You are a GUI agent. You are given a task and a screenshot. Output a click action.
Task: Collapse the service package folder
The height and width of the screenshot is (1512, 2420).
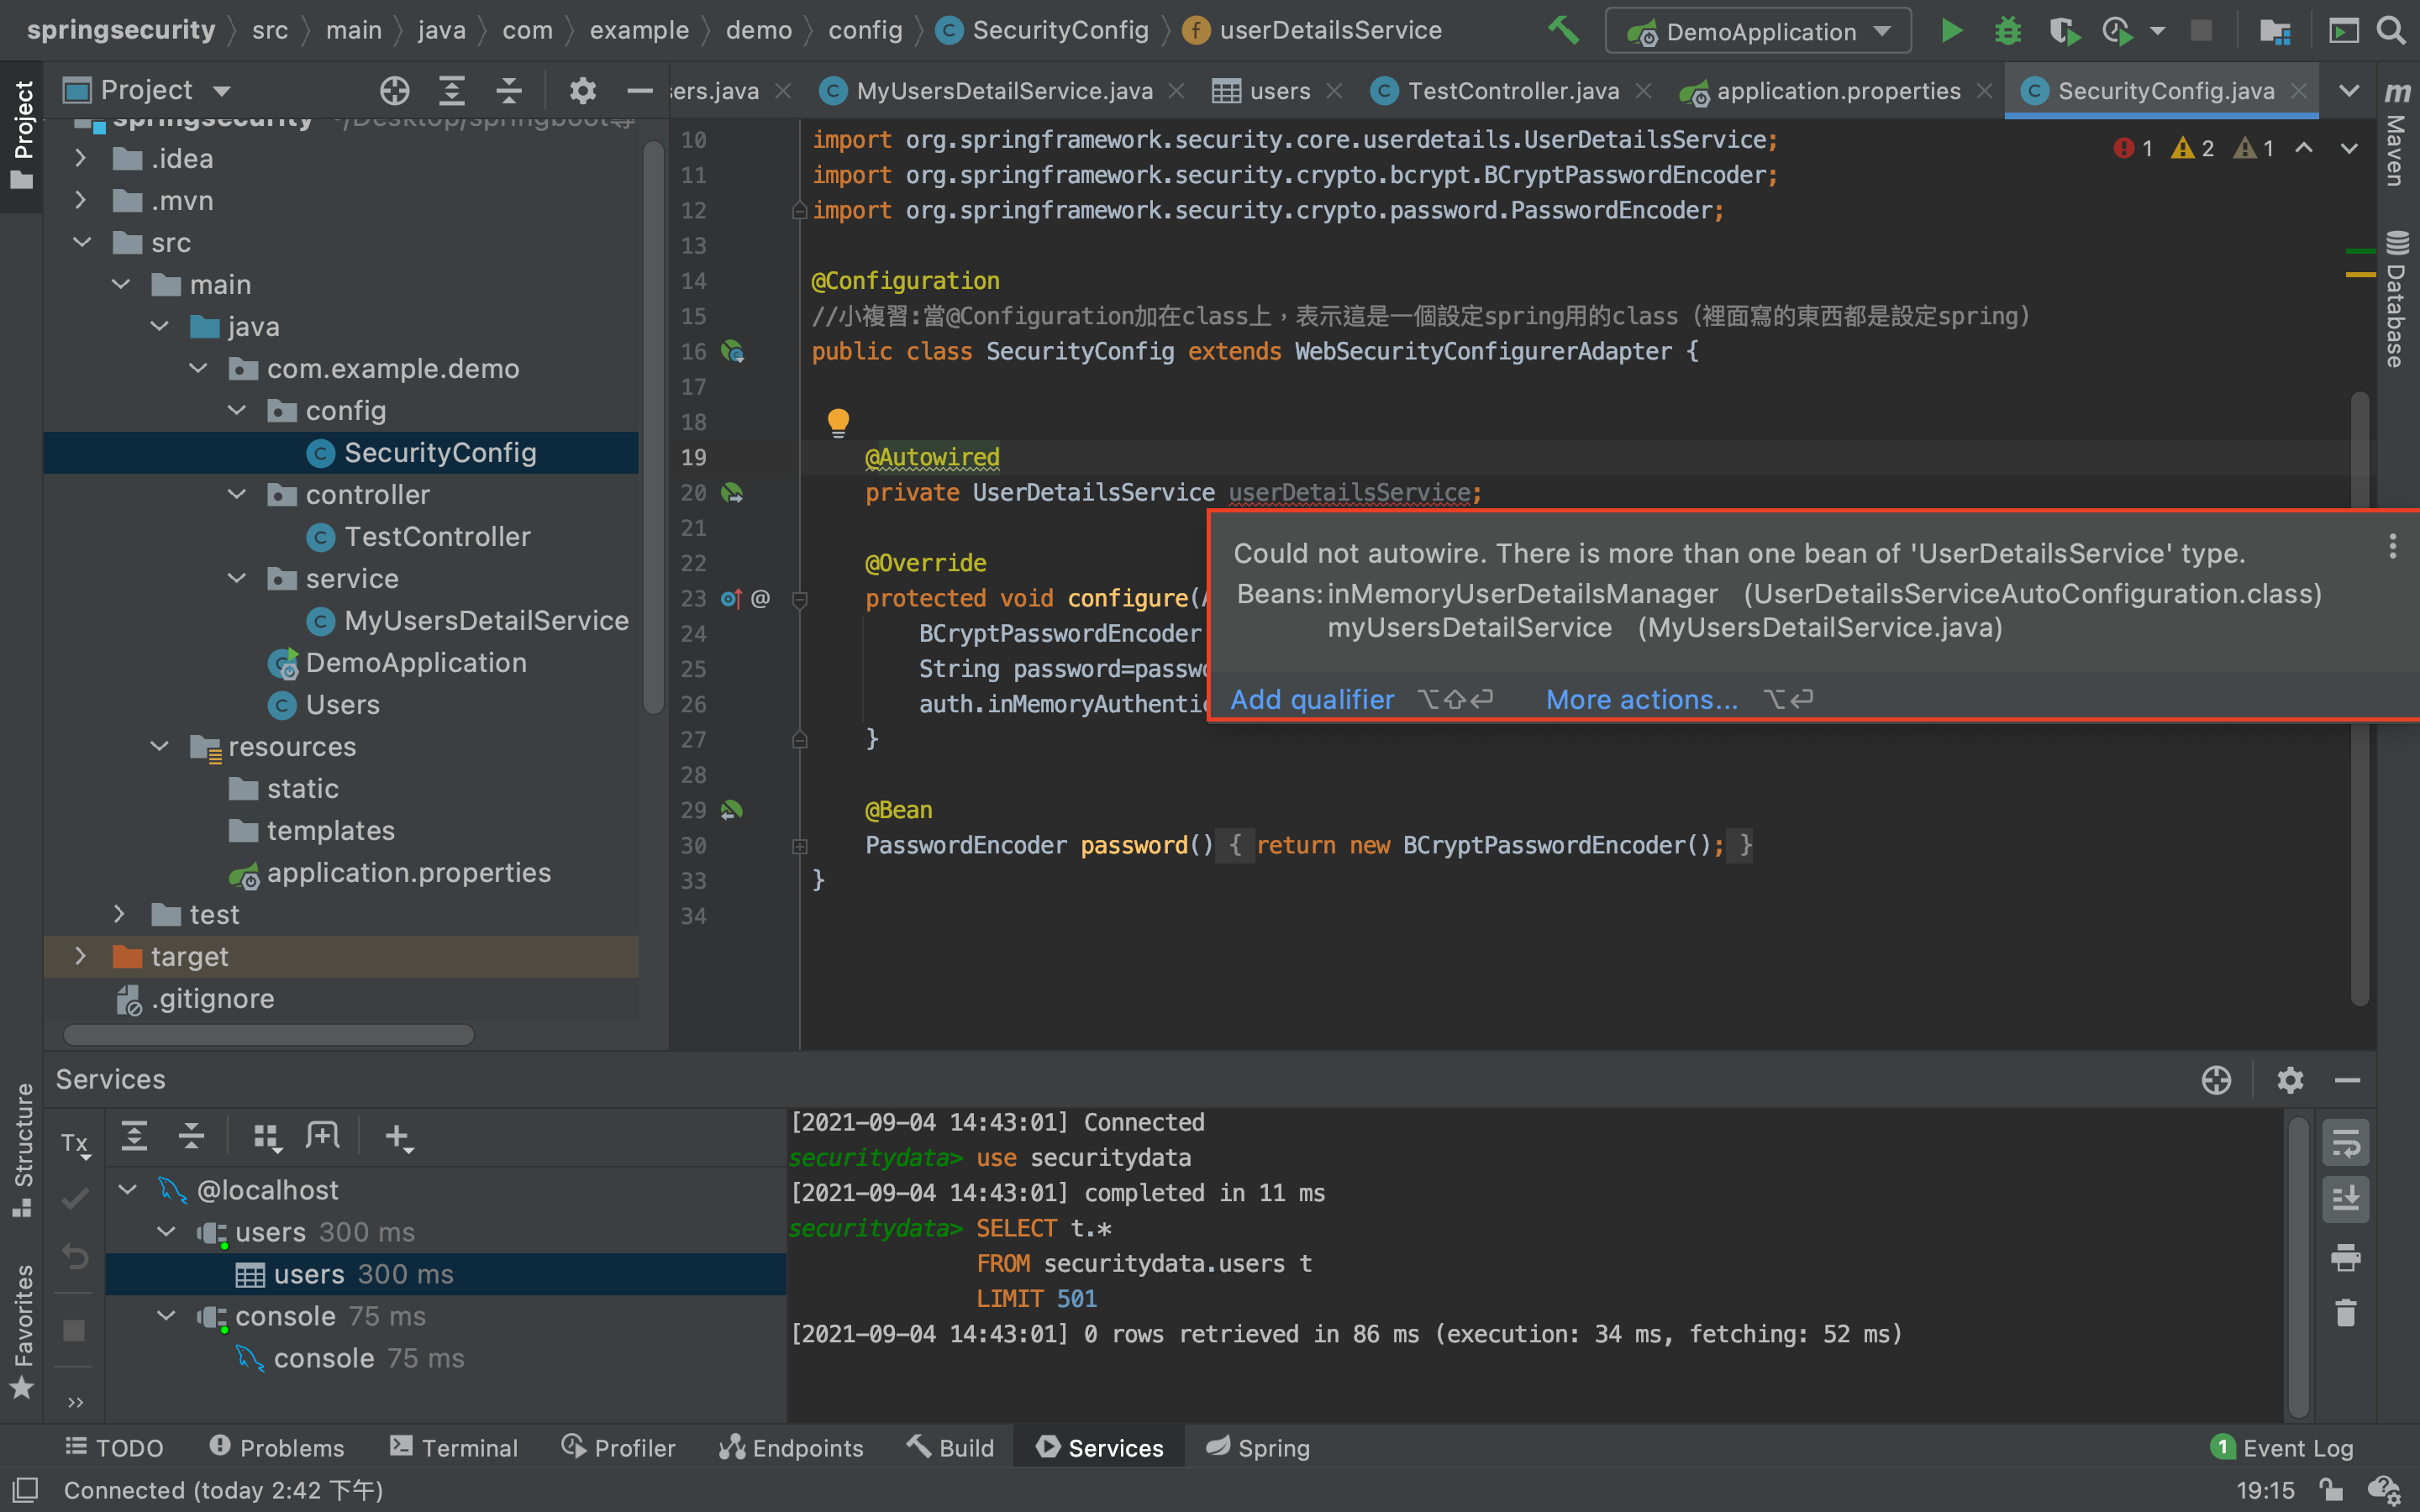tap(237, 579)
